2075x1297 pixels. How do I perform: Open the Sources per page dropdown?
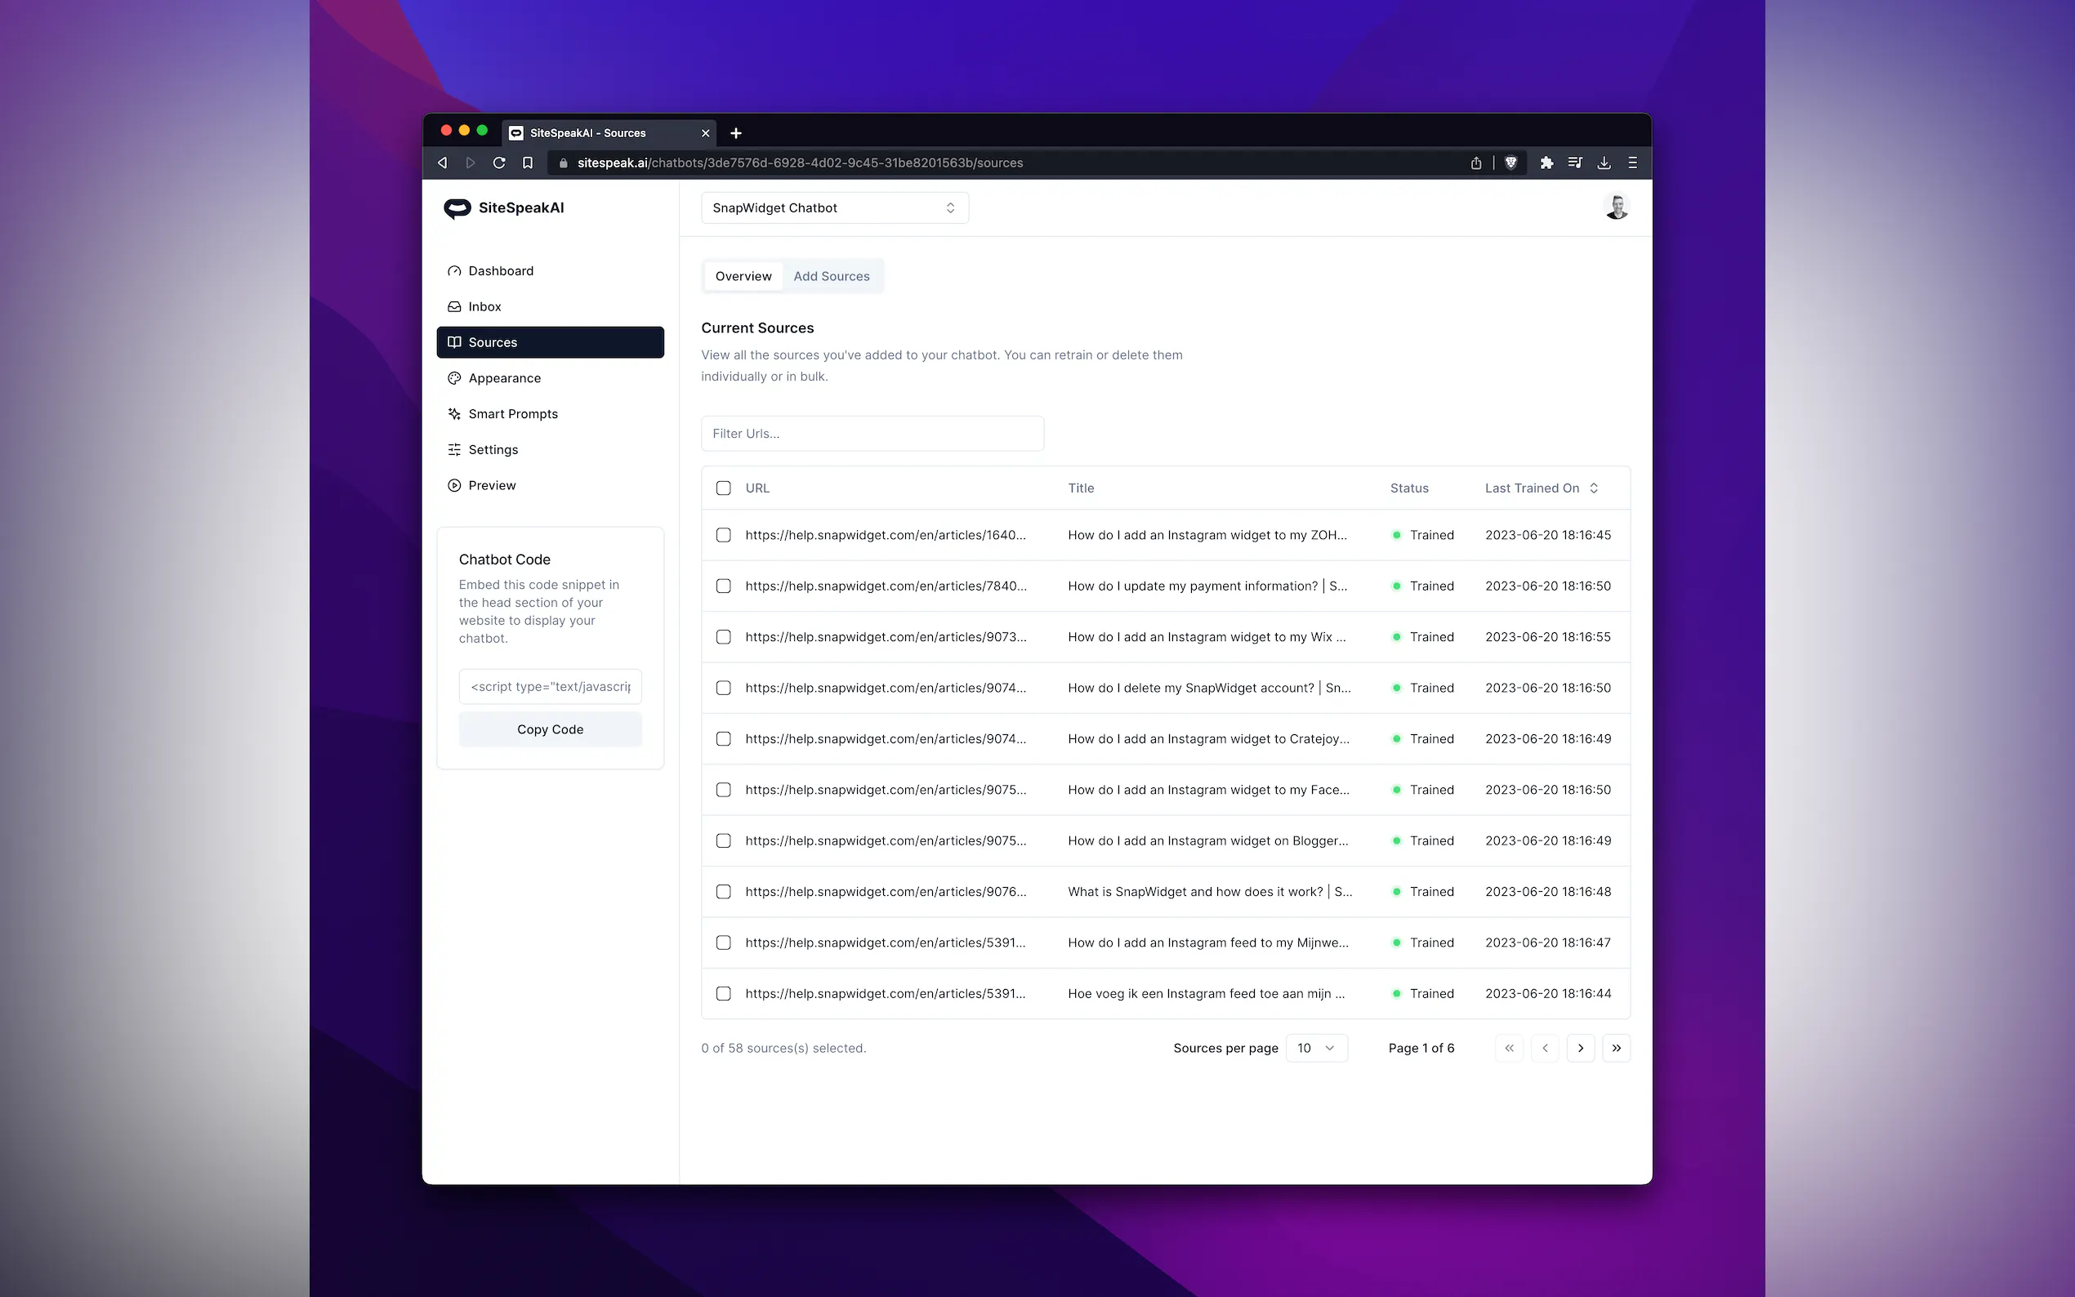(1316, 1047)
